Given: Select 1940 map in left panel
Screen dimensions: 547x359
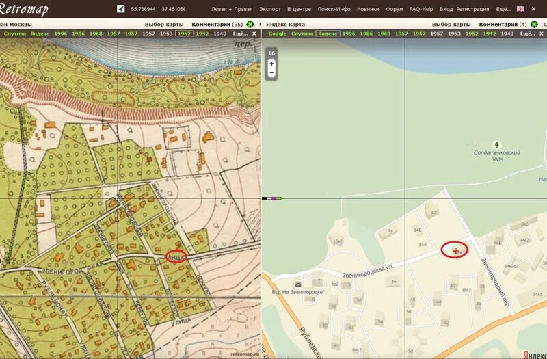Looking at the screenshot, I should (219, 34).
